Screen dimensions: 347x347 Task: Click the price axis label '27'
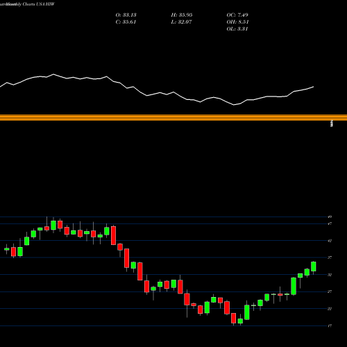[330, 291]
